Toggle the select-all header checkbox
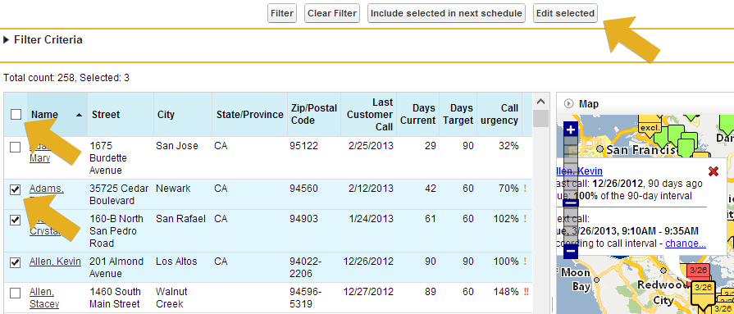 point(16,114)
